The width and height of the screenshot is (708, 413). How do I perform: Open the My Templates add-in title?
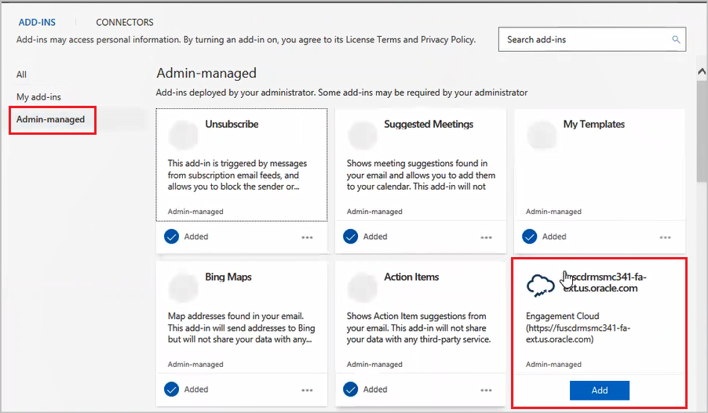(593, 124)
